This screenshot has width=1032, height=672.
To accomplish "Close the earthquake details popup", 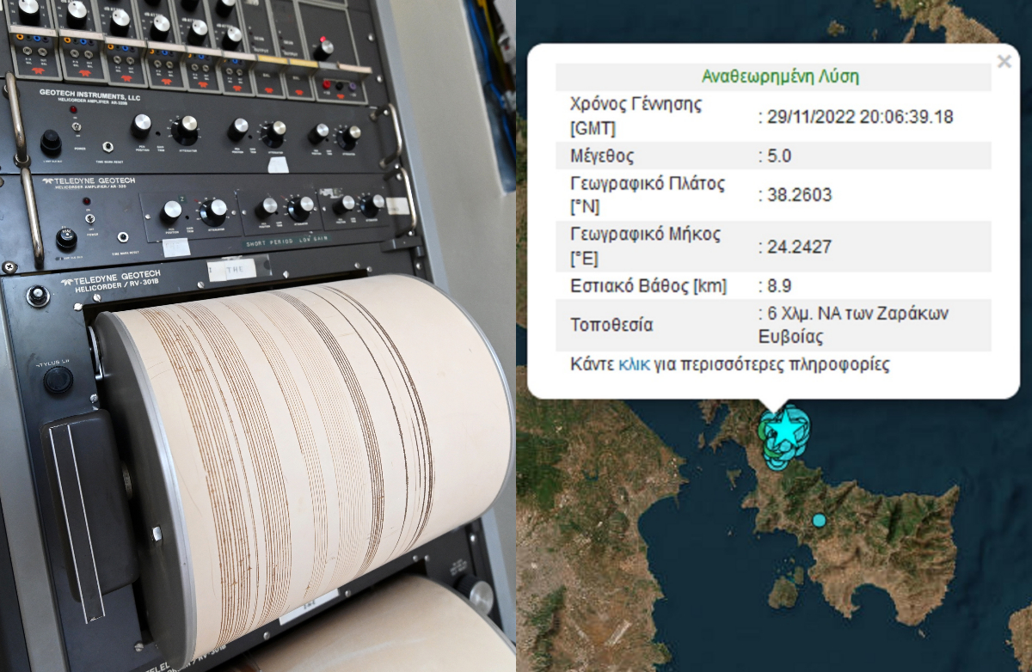I will coord(1004,61).
